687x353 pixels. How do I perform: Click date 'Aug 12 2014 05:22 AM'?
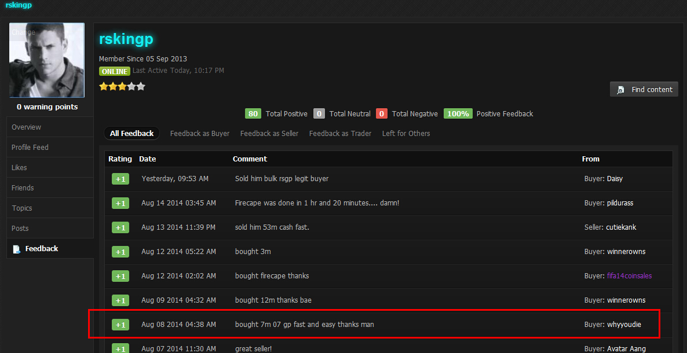click(179, 251)
